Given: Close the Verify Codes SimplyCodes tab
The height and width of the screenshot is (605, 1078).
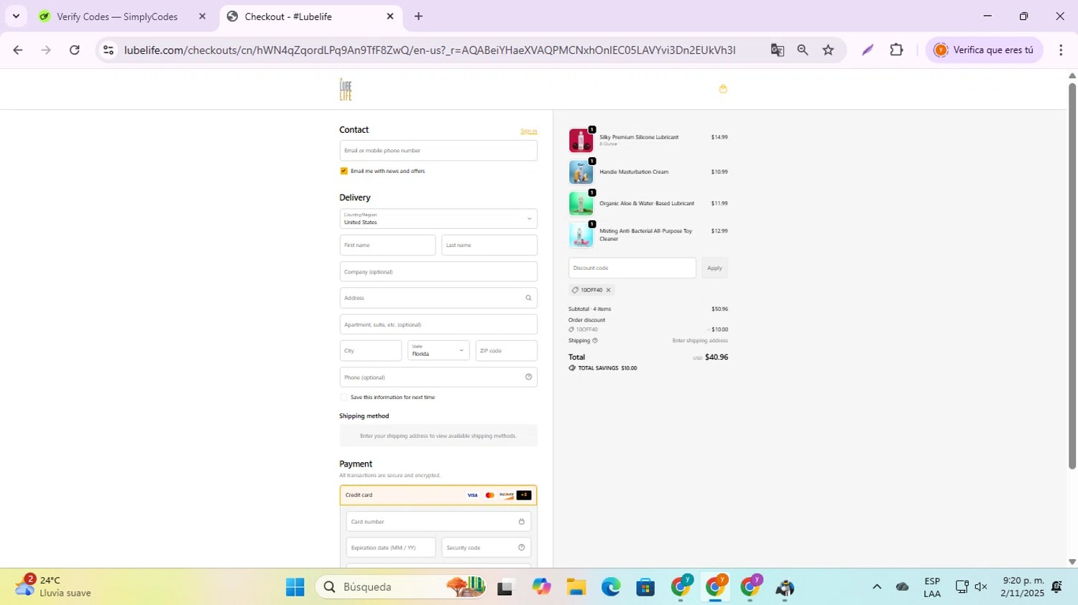Looking at the screenshot, I should (202, 16).
